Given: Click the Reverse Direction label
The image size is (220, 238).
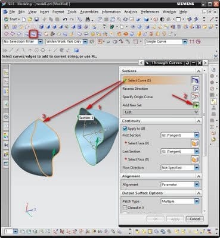Looking at the screenshot, I should [x=135, y=89].
